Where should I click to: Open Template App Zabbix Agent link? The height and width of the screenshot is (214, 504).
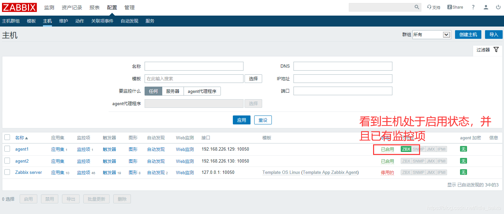(330, 173)
